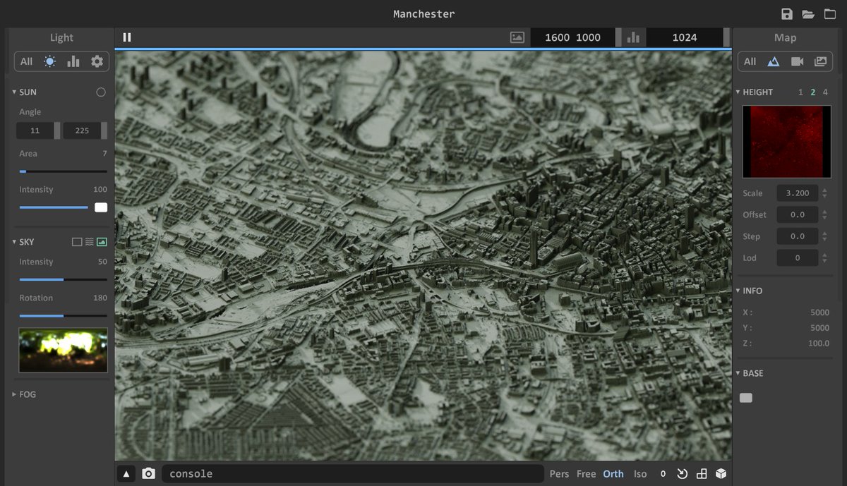Image resolution: width=847 pixels, height=486 pixels.
Task: Click the image size picture icon
Action: coord(517,37)
